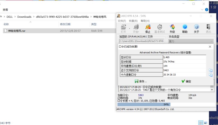Screen dimensions: 218x125
Task: Expand the chevron after the dfd3a573 folder breadcrumb
Action: 91,17
